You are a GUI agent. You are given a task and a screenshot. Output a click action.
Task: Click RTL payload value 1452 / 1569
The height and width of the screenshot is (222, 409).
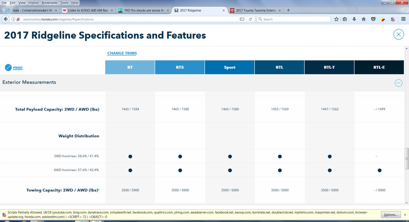[280, 109]
